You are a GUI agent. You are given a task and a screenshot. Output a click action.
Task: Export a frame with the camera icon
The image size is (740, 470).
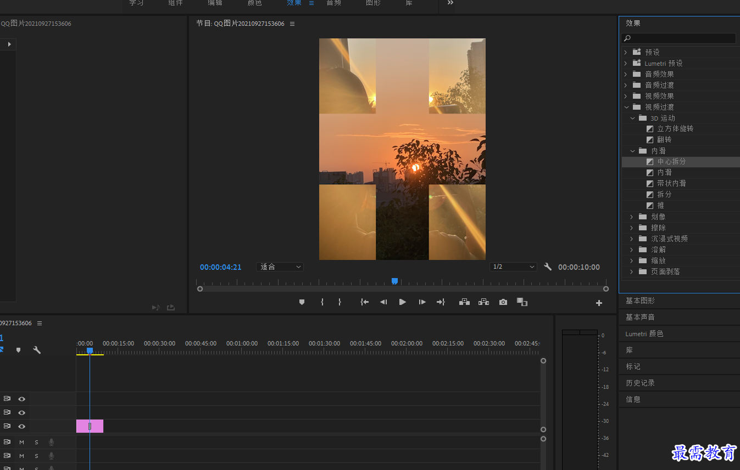503,302
